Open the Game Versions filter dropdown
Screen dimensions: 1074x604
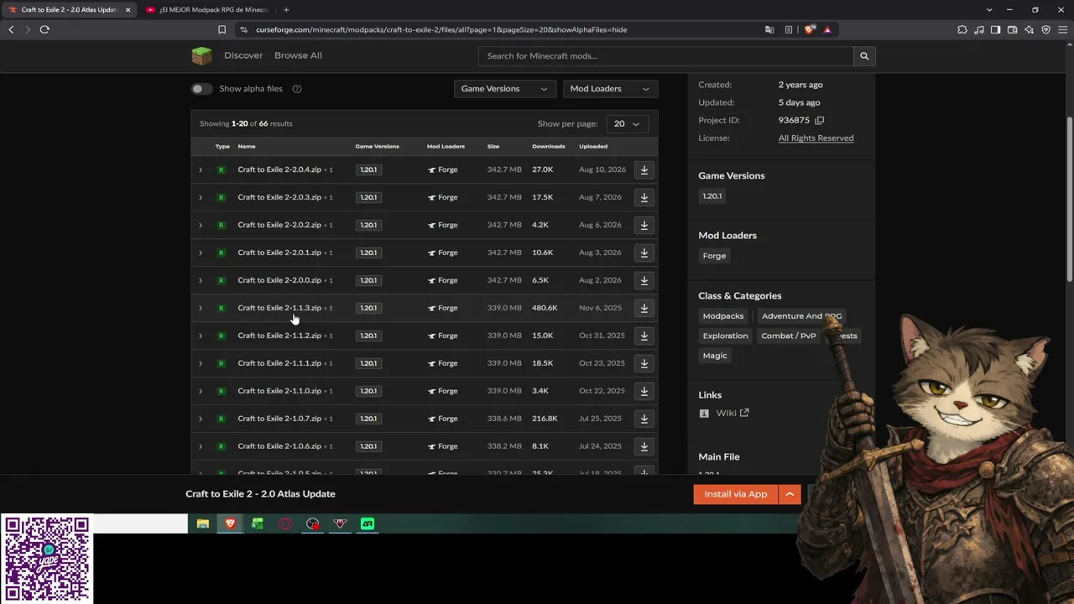point(504,89)
